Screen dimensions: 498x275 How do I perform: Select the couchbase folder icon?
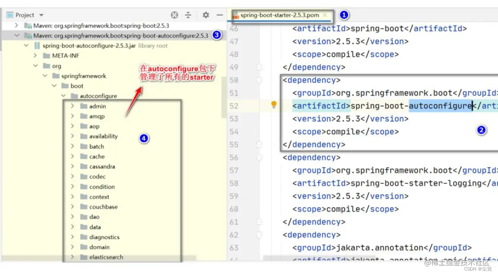(x=84, y=207)
